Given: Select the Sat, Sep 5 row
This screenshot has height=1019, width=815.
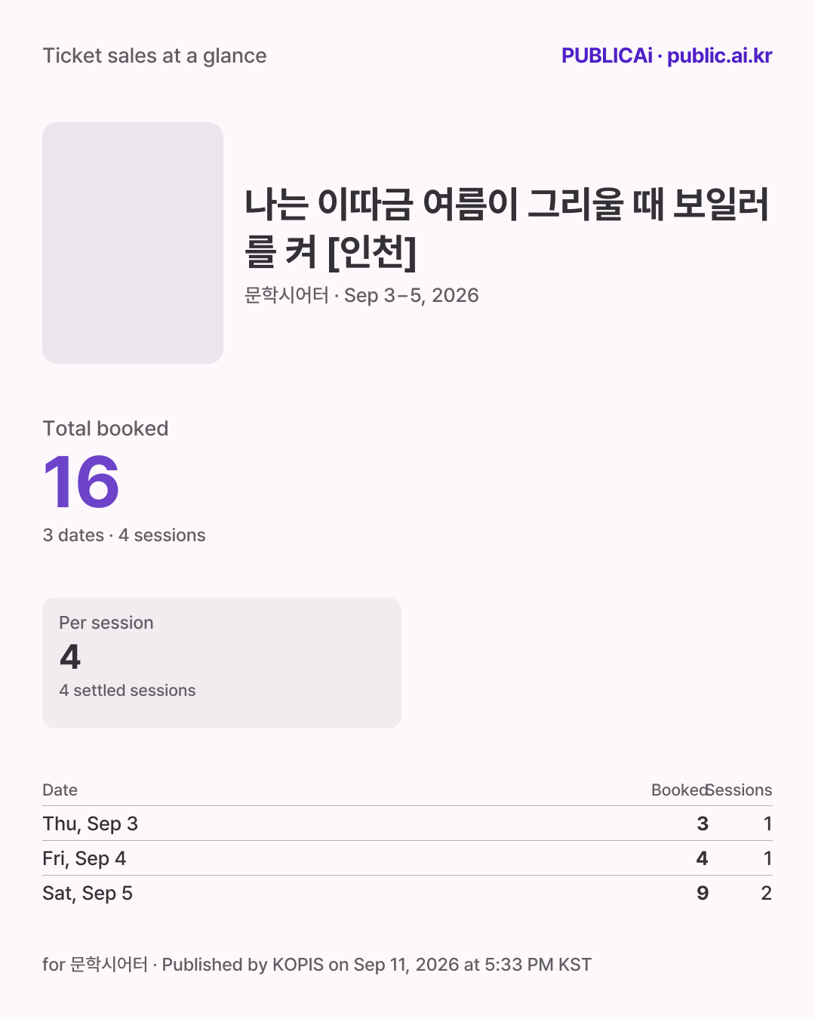Looking at the screenshot, I should click(x=407, y=893).
